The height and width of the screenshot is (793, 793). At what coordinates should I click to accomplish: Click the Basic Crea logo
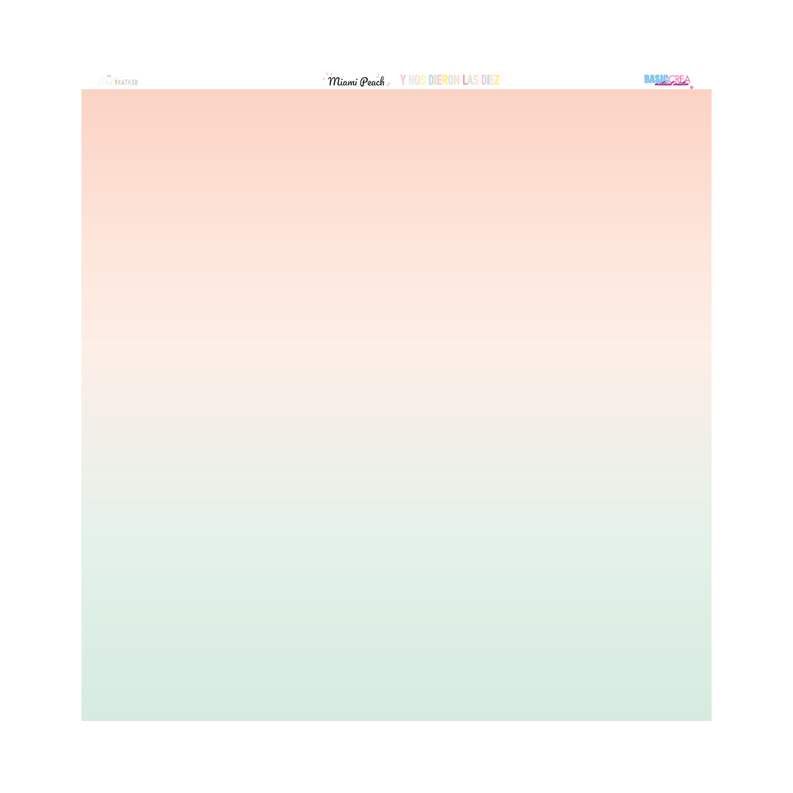click(667, 81)
